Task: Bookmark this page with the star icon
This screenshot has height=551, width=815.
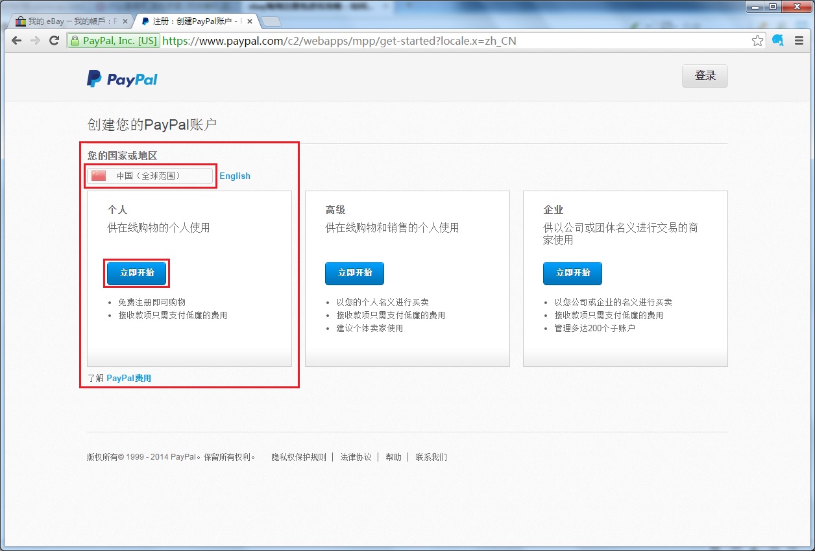Action: click(757, 41)
